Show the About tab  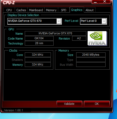pyautogui.click(x=90, y=10)
